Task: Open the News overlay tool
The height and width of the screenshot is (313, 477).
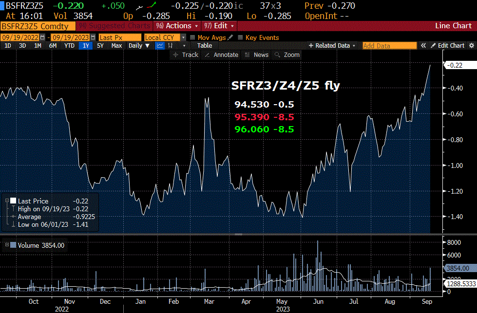Action: tap(257, 55)
